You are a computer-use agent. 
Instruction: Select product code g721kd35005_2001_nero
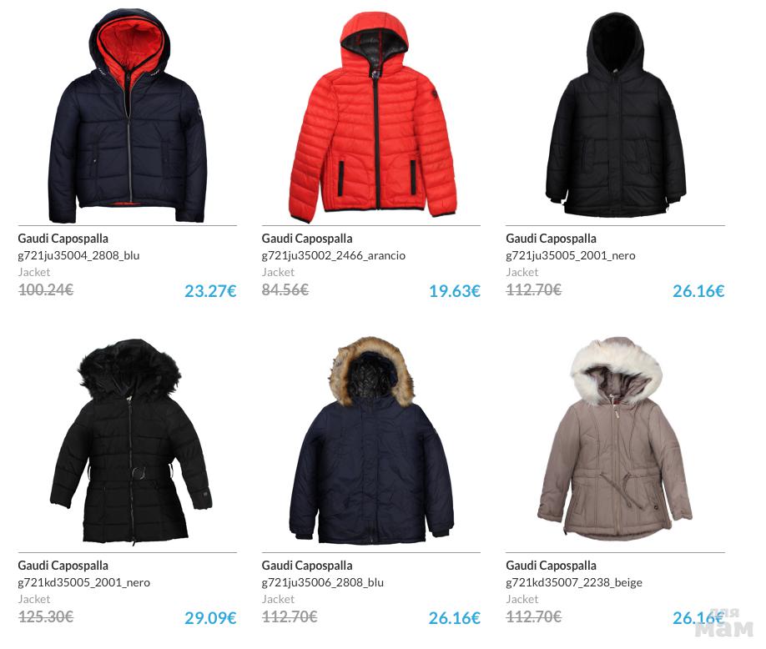(x=84, y=582)
